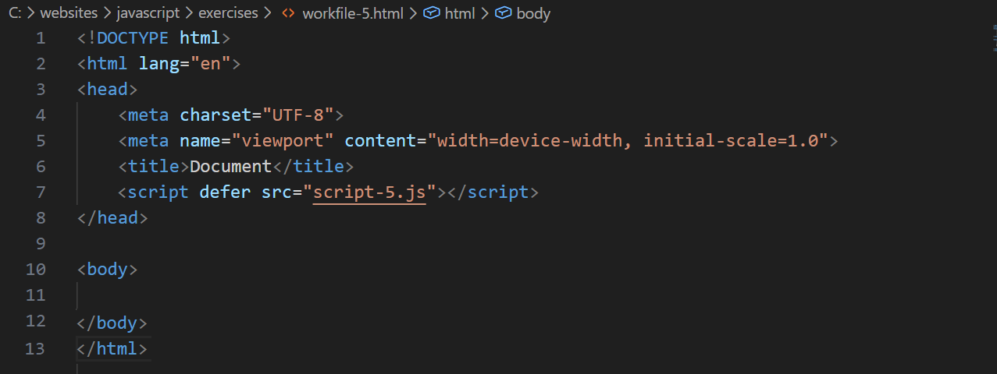Click the symbol icon before html breadcrumb
The height and width of the screenshot is (374, 997).
coord(432,13)
